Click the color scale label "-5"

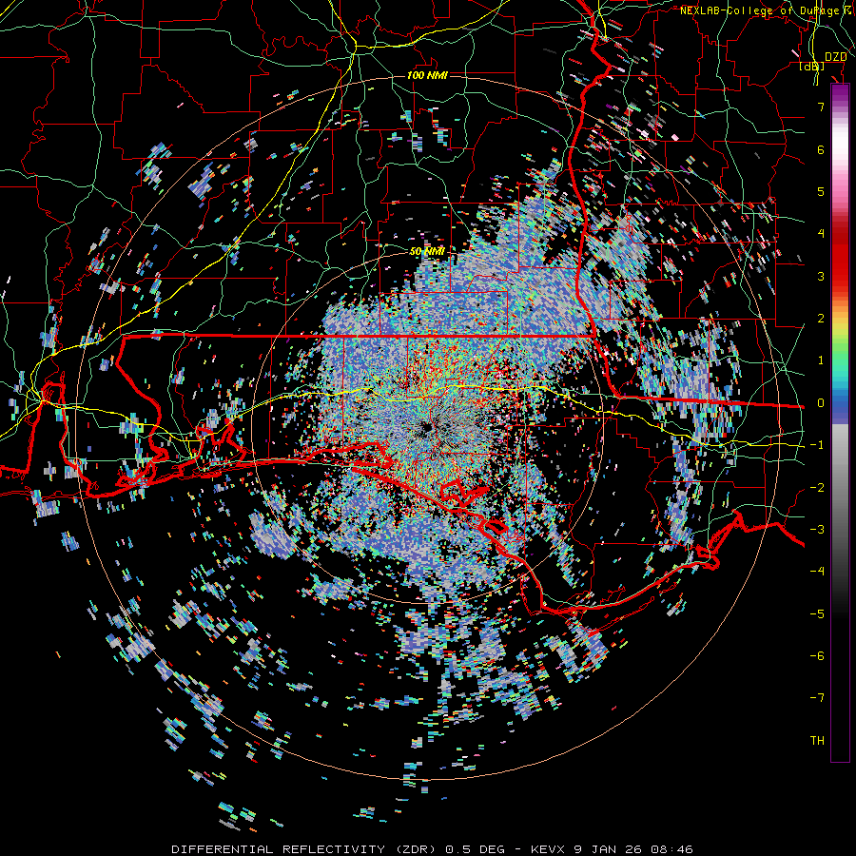817,613
